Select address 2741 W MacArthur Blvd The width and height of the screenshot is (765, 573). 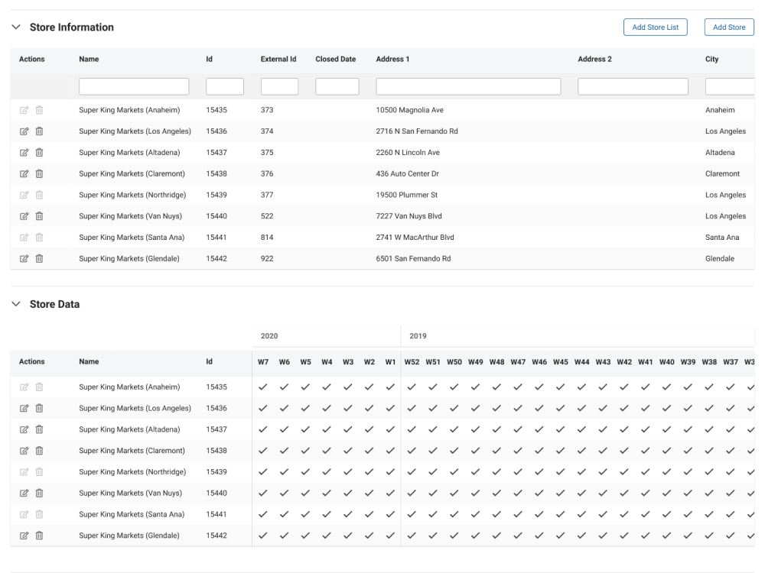pos(415,238)
